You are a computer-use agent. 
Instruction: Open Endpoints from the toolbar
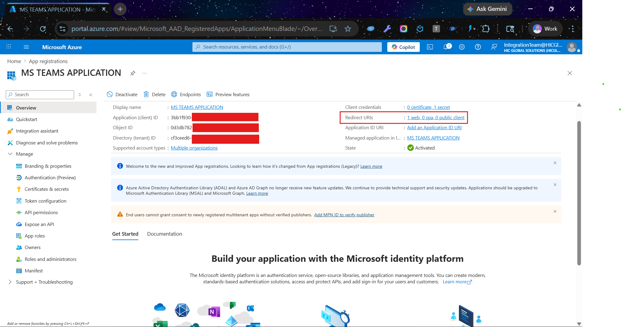point(186,94)
